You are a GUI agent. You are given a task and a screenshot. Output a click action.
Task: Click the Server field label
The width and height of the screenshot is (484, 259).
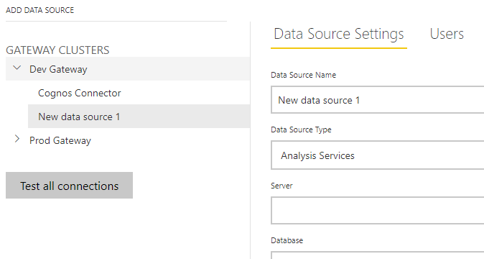[281, 186]
